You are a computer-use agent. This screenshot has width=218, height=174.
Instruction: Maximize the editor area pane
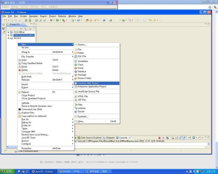point(209,24)
